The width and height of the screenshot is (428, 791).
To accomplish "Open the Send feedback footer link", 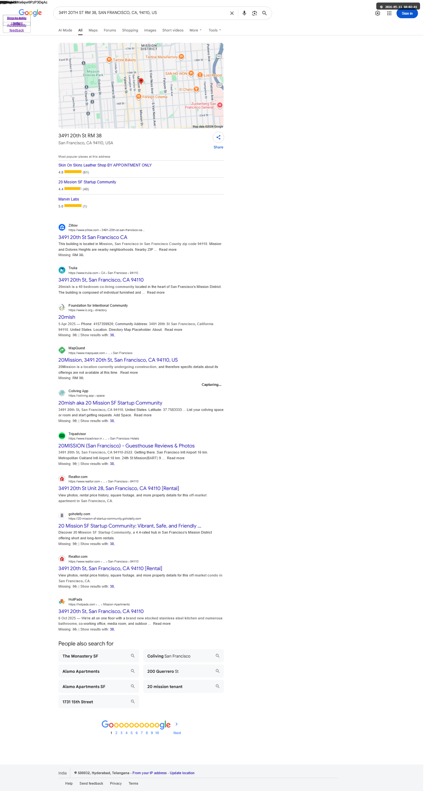I will click(91, 783).
